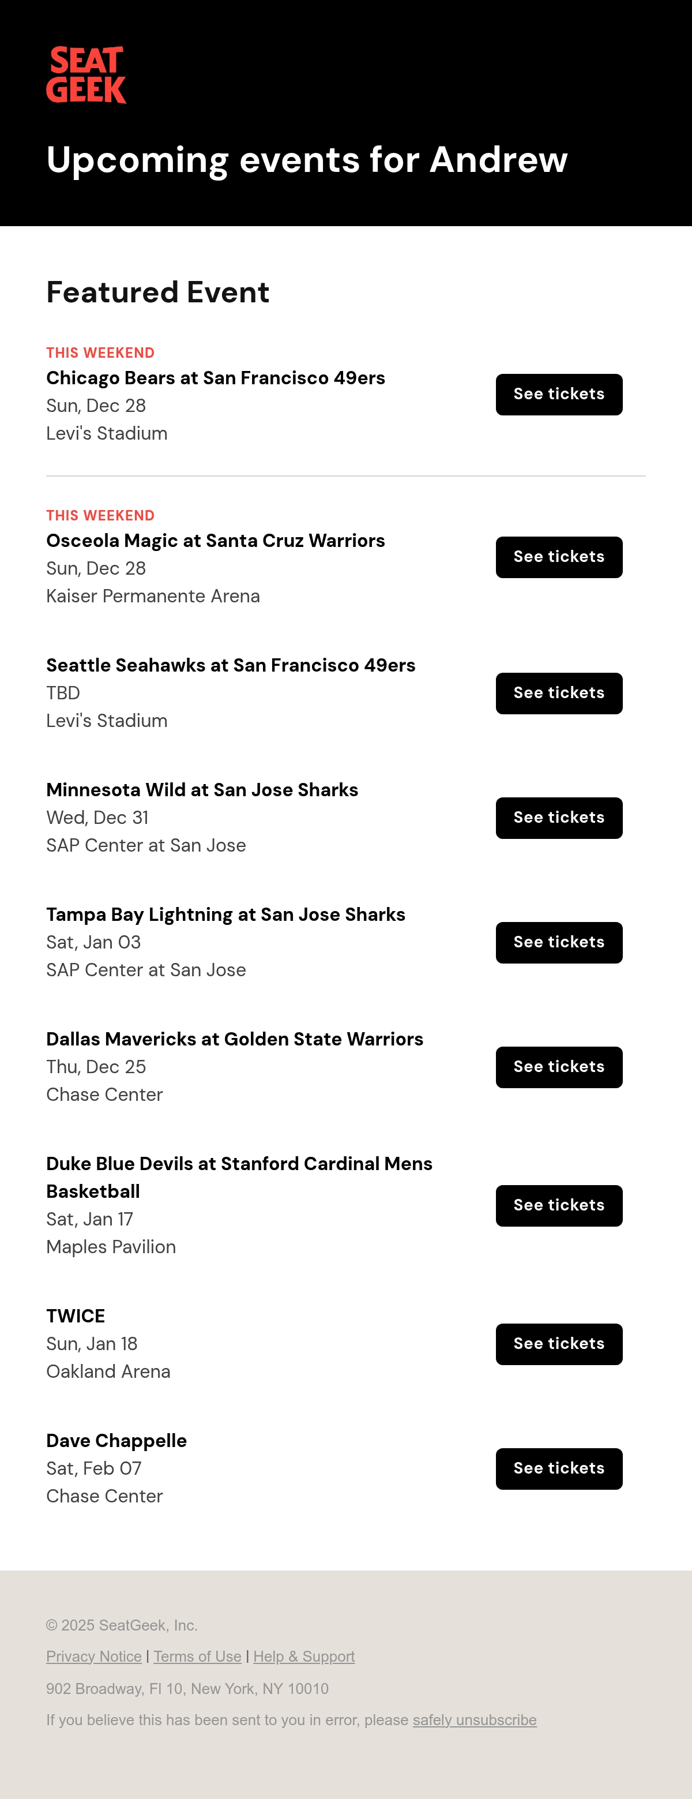See tickets for TWICE concert
The image size is (692, 1799).
[559, 1344]
